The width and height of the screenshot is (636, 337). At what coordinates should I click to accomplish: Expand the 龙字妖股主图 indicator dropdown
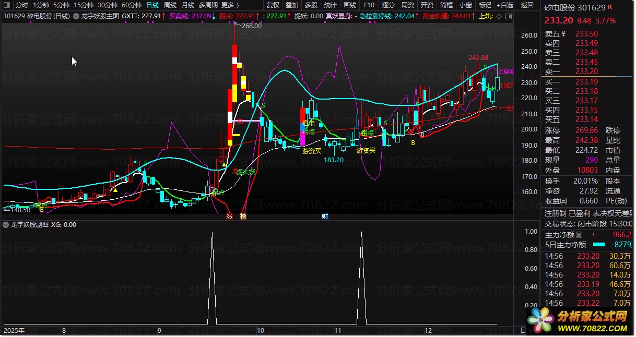(77, 16)
